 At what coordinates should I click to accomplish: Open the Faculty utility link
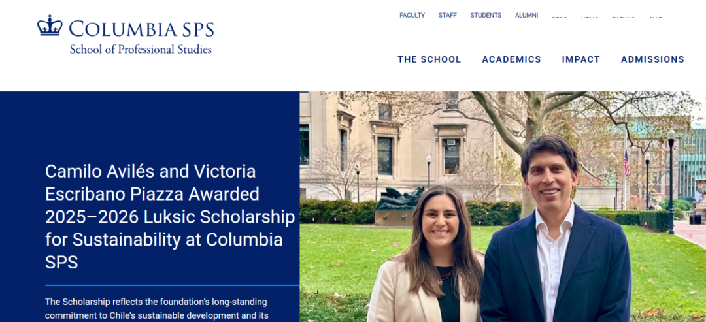coord(412,15)
